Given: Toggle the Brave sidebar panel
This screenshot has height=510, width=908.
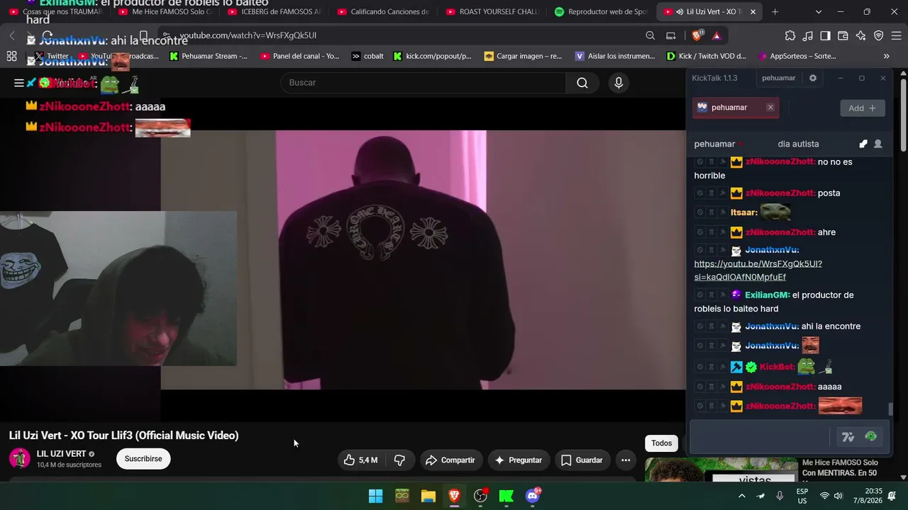Looking at the screenshot, I should [x=826, y=35].
